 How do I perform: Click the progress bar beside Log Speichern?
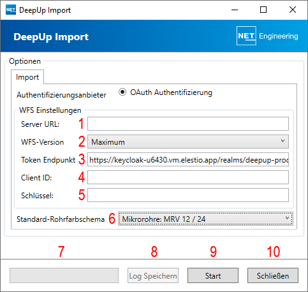(64, 275)
